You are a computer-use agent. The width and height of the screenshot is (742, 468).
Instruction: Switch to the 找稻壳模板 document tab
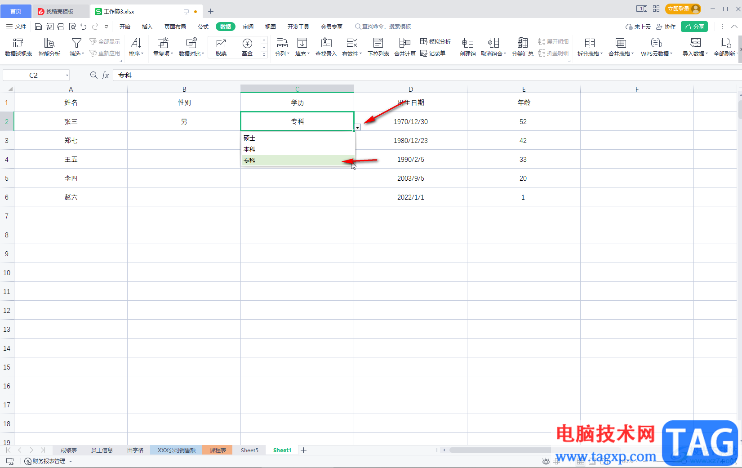[x=60, y=11]
